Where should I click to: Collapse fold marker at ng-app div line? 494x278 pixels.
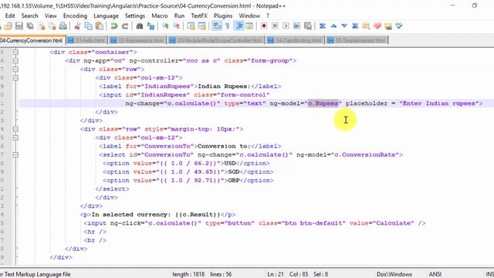click(x=15, y=60)
